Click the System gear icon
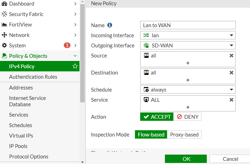250x164 pixels. point(4,45)
